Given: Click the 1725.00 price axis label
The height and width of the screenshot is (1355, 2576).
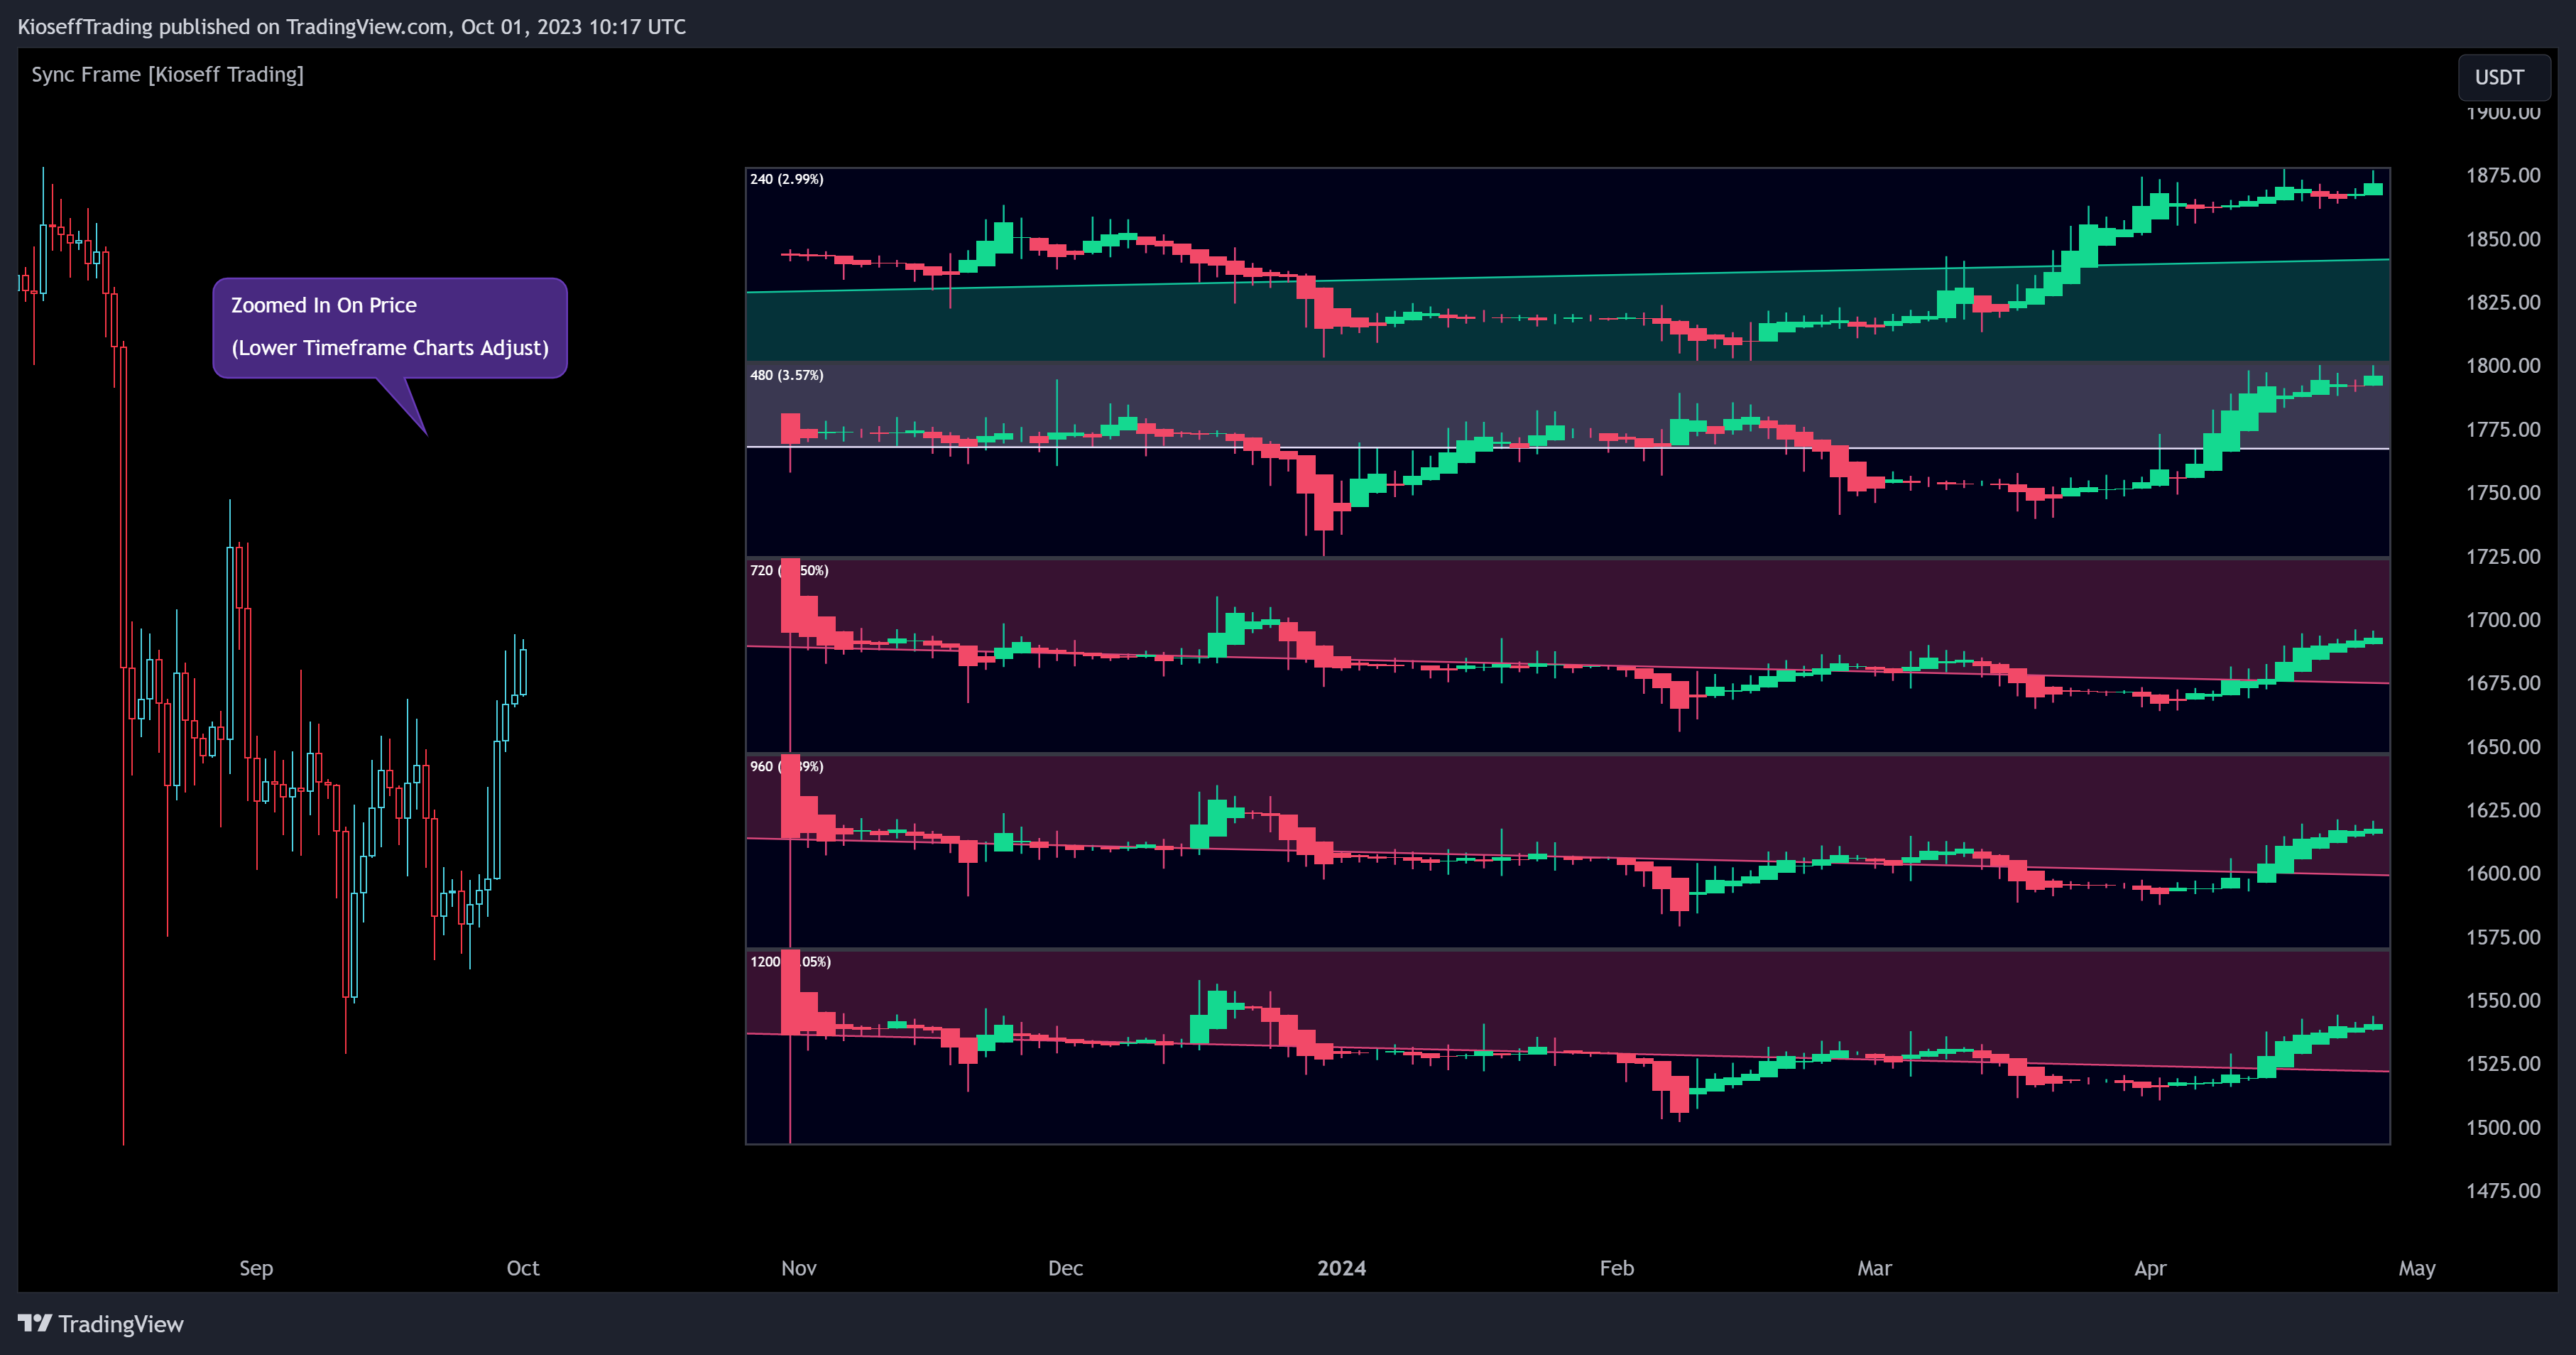Looking at the screenshot, I should pyautogui.click(x=2503, y=556).
